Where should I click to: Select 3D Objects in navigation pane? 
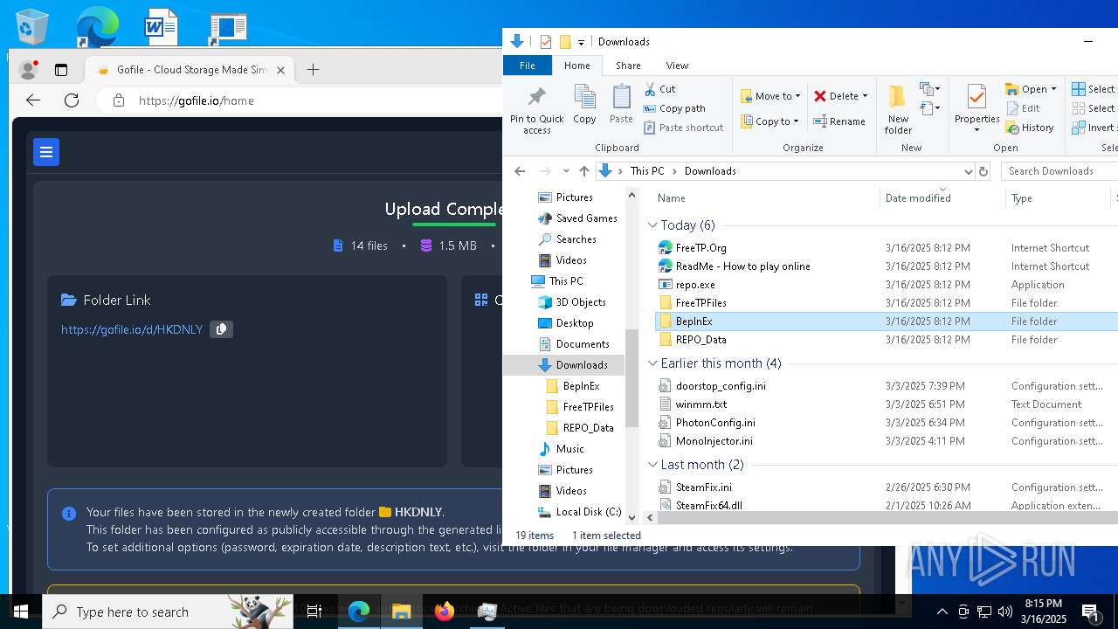click(571, 302)
